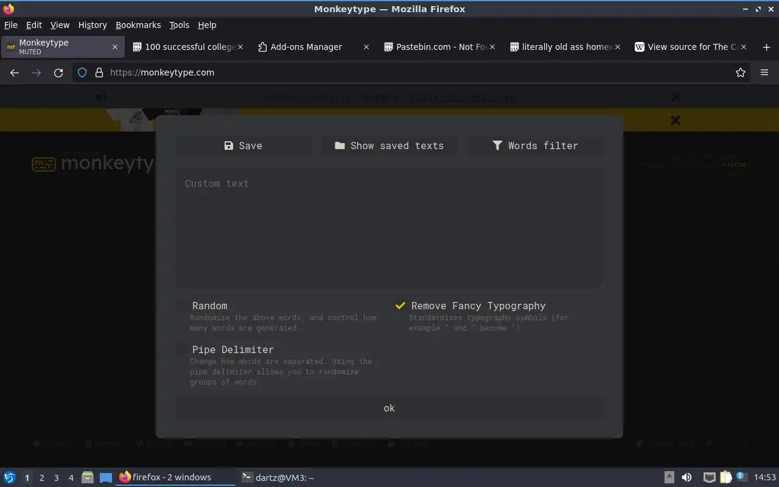Open the volume speaker tray icon
This screenshot has width=779, height=487.
pos(686,478)
